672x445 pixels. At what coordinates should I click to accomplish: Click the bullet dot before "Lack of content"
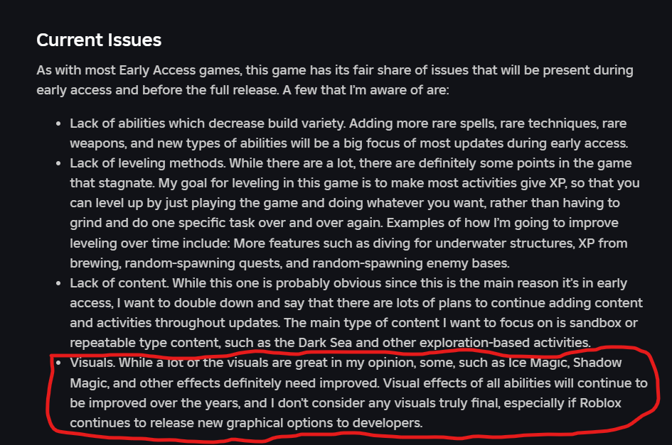[58, 283]
